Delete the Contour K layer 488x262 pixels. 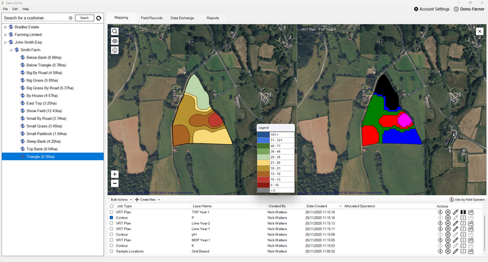pyautogui.click(x=448, y=246)
